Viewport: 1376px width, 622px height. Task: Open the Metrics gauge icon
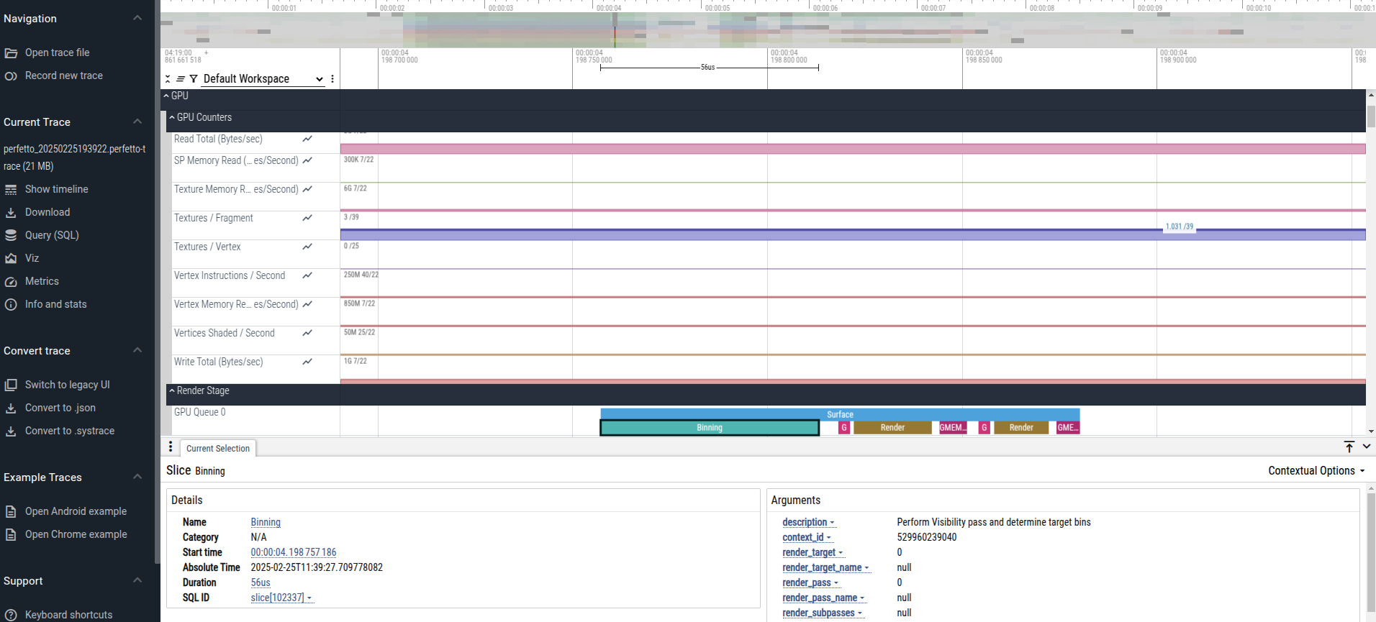coord(11,281)
